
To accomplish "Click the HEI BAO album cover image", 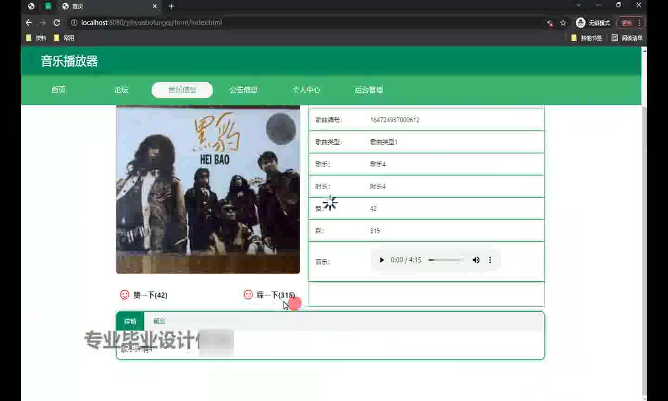I will (x=208, y=189).
